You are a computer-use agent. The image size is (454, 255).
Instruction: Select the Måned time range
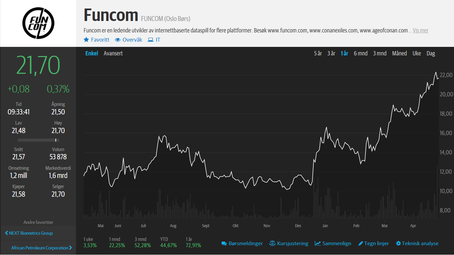pos(400,53)
